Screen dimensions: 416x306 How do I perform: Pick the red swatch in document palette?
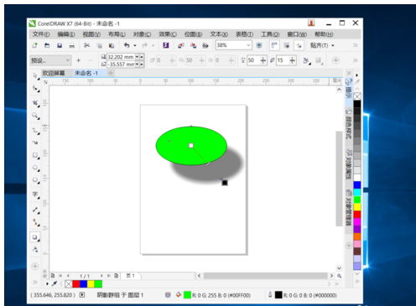tap(76, 284)
